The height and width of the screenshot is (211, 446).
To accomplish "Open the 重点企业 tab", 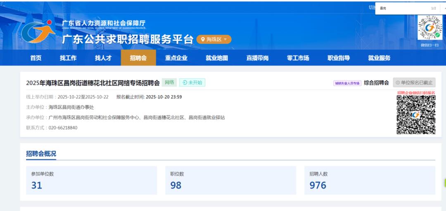I will (x=176, y=58).
